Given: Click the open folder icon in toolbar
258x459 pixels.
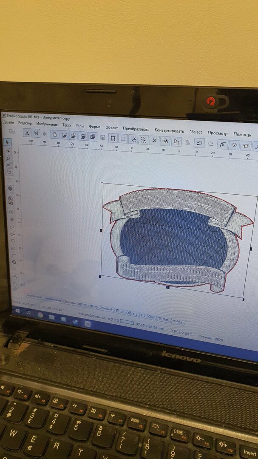Looking at the screenshot, I should click(65, 135).
